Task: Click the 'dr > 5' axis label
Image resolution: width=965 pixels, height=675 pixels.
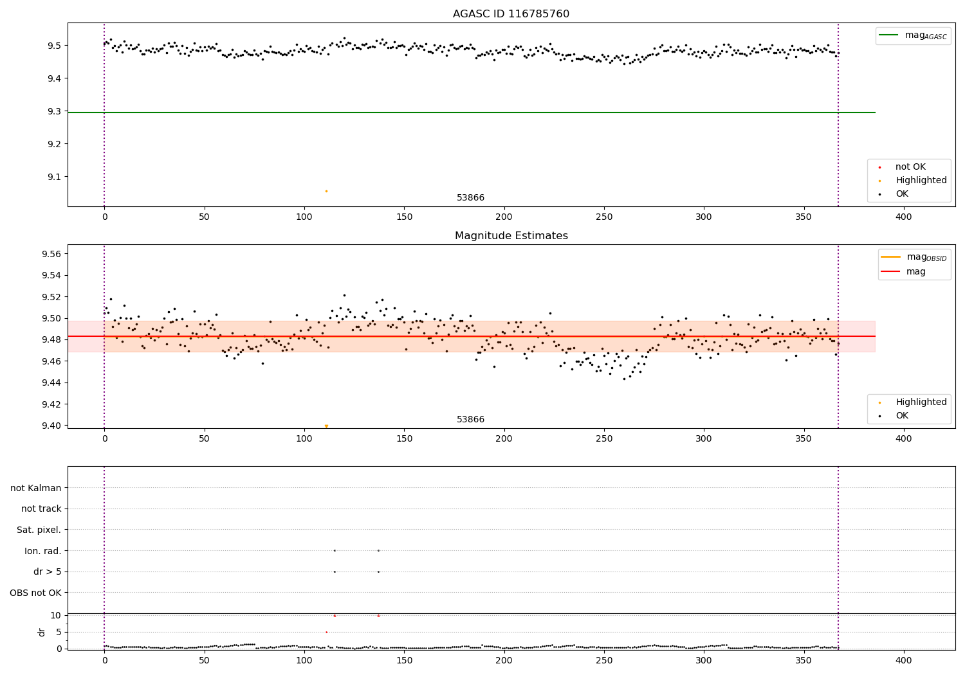Action: [x=48, y=572]
